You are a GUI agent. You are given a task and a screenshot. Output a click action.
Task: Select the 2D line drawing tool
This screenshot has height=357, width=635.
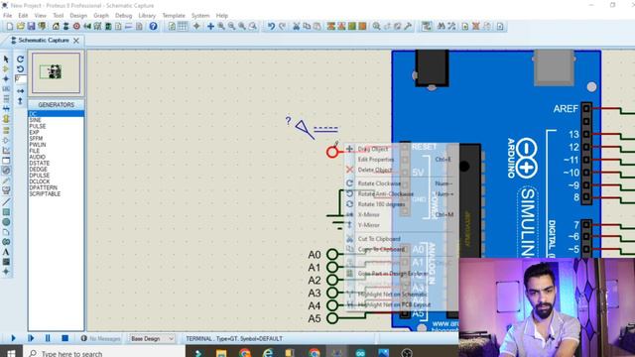(x=6, y=201)
